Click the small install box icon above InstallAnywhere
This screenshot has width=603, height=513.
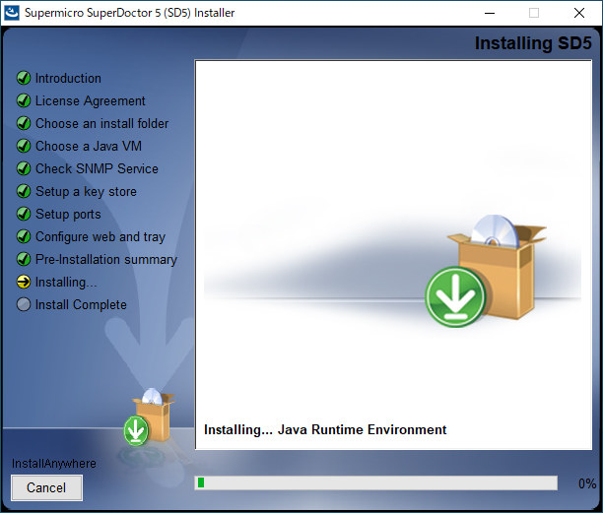coord(149,417)
